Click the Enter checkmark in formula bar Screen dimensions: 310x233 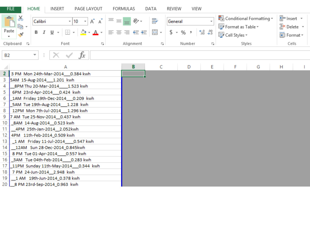[69, 55]
